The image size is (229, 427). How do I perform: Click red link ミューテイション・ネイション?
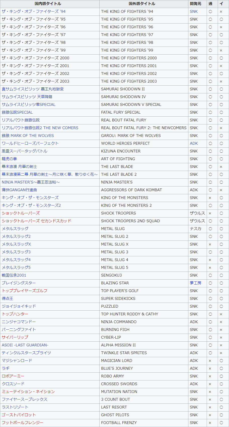click(28, 392)
